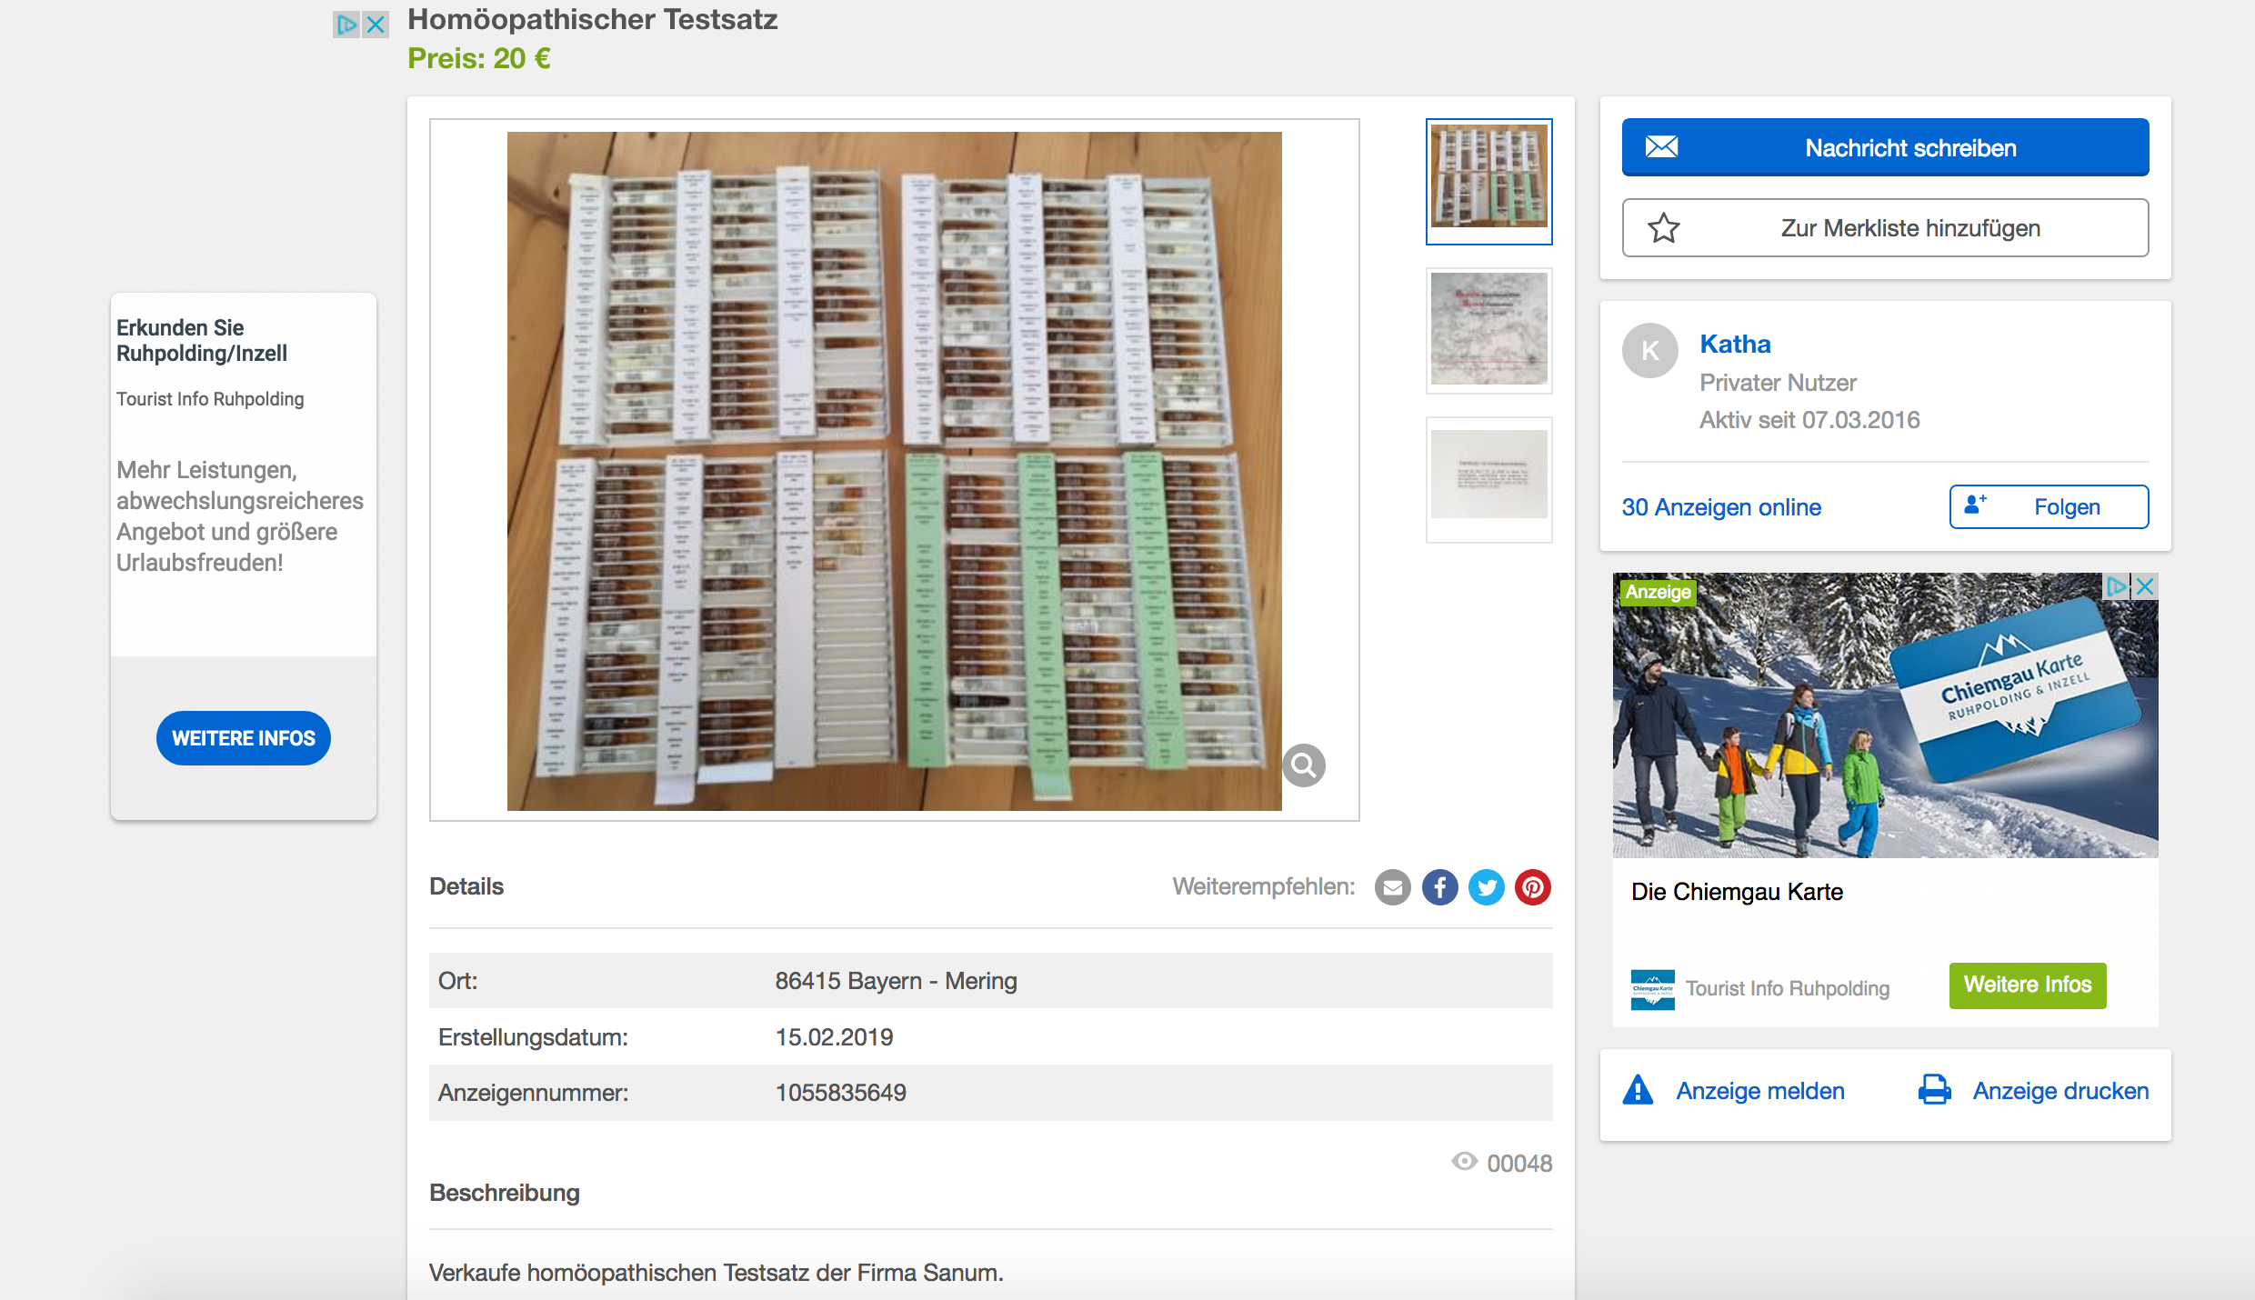Select the third photo thumbnail
The image size is (2255, 1300).
point(1488,477)
